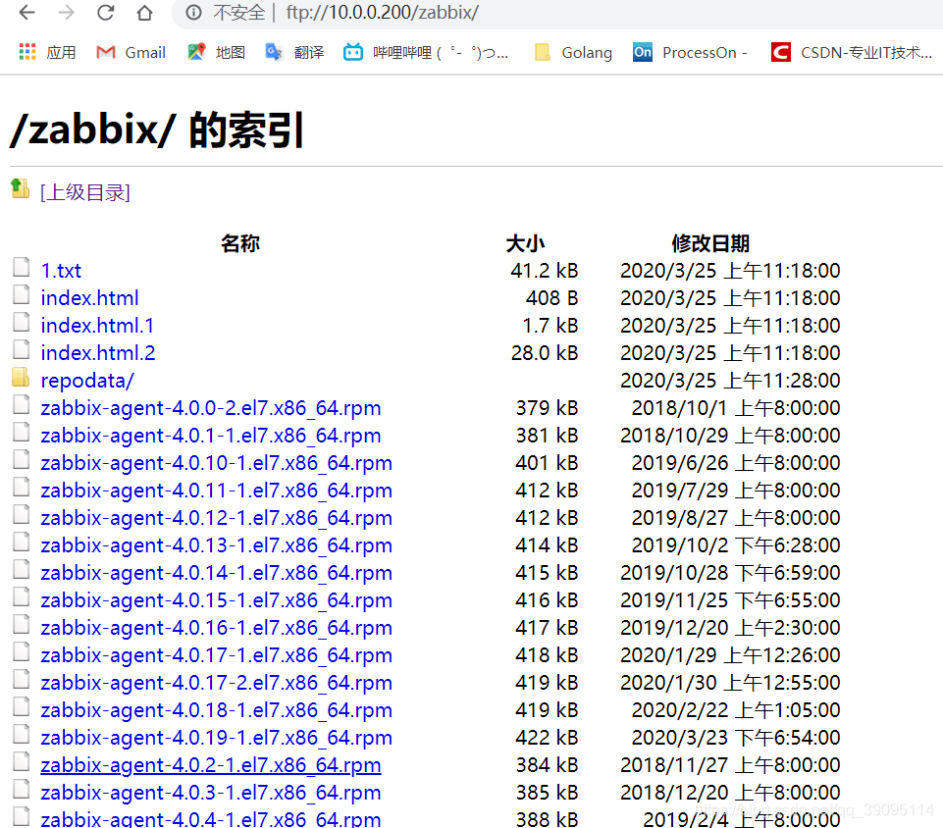Navigate to the parent directory via 上级目录

pos(84,192)
